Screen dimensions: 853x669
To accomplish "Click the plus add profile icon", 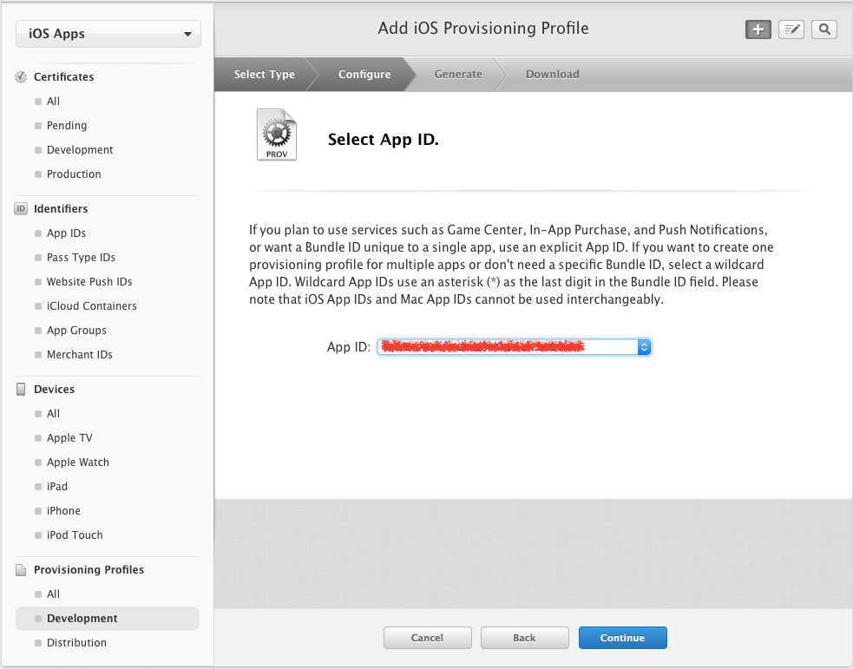I will [758, 30].
